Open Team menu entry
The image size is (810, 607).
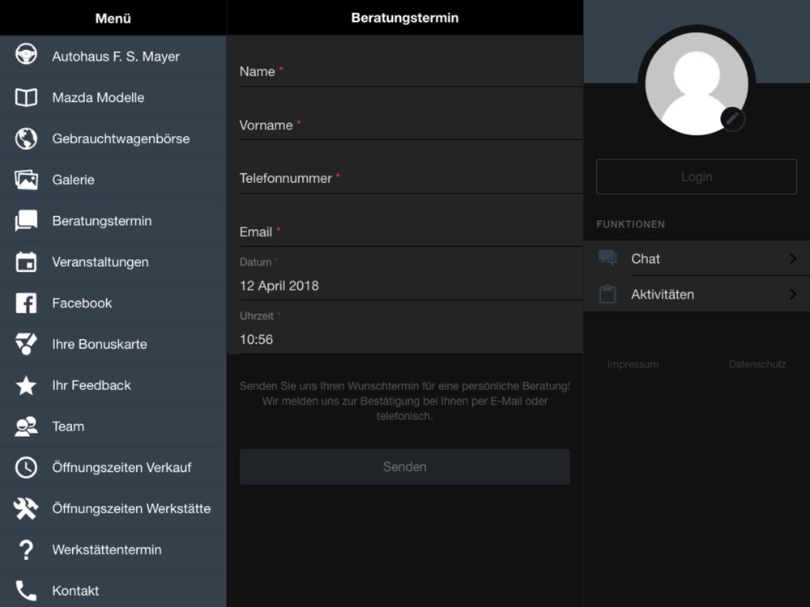[113, 427]
